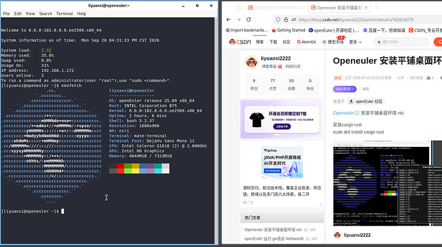The height and width of the screenshot is (247, 442).
Task: Click liyuansi2222 author name below article
Action: 357,235
